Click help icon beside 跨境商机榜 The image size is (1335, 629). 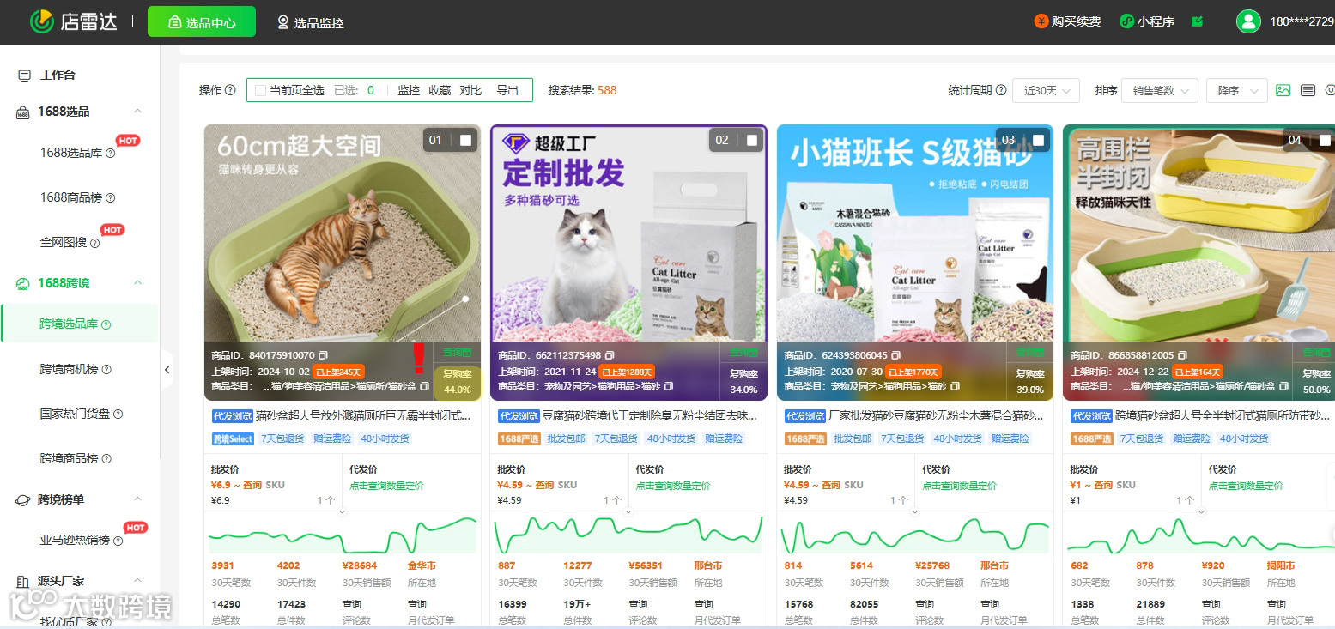106,369
